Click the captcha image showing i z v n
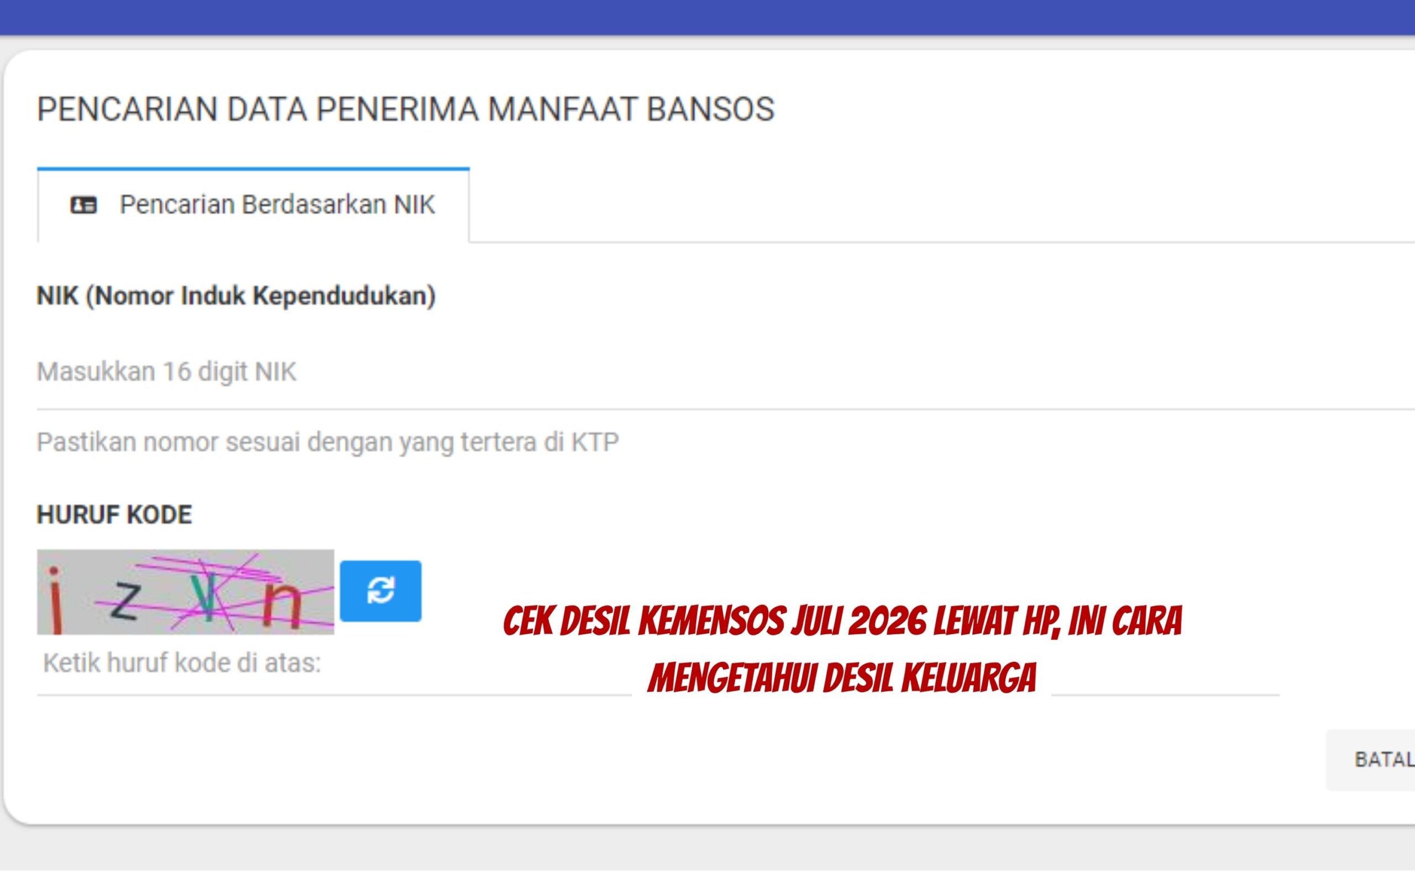Viewport: 1415px width, 884px height. click(185, 592)
